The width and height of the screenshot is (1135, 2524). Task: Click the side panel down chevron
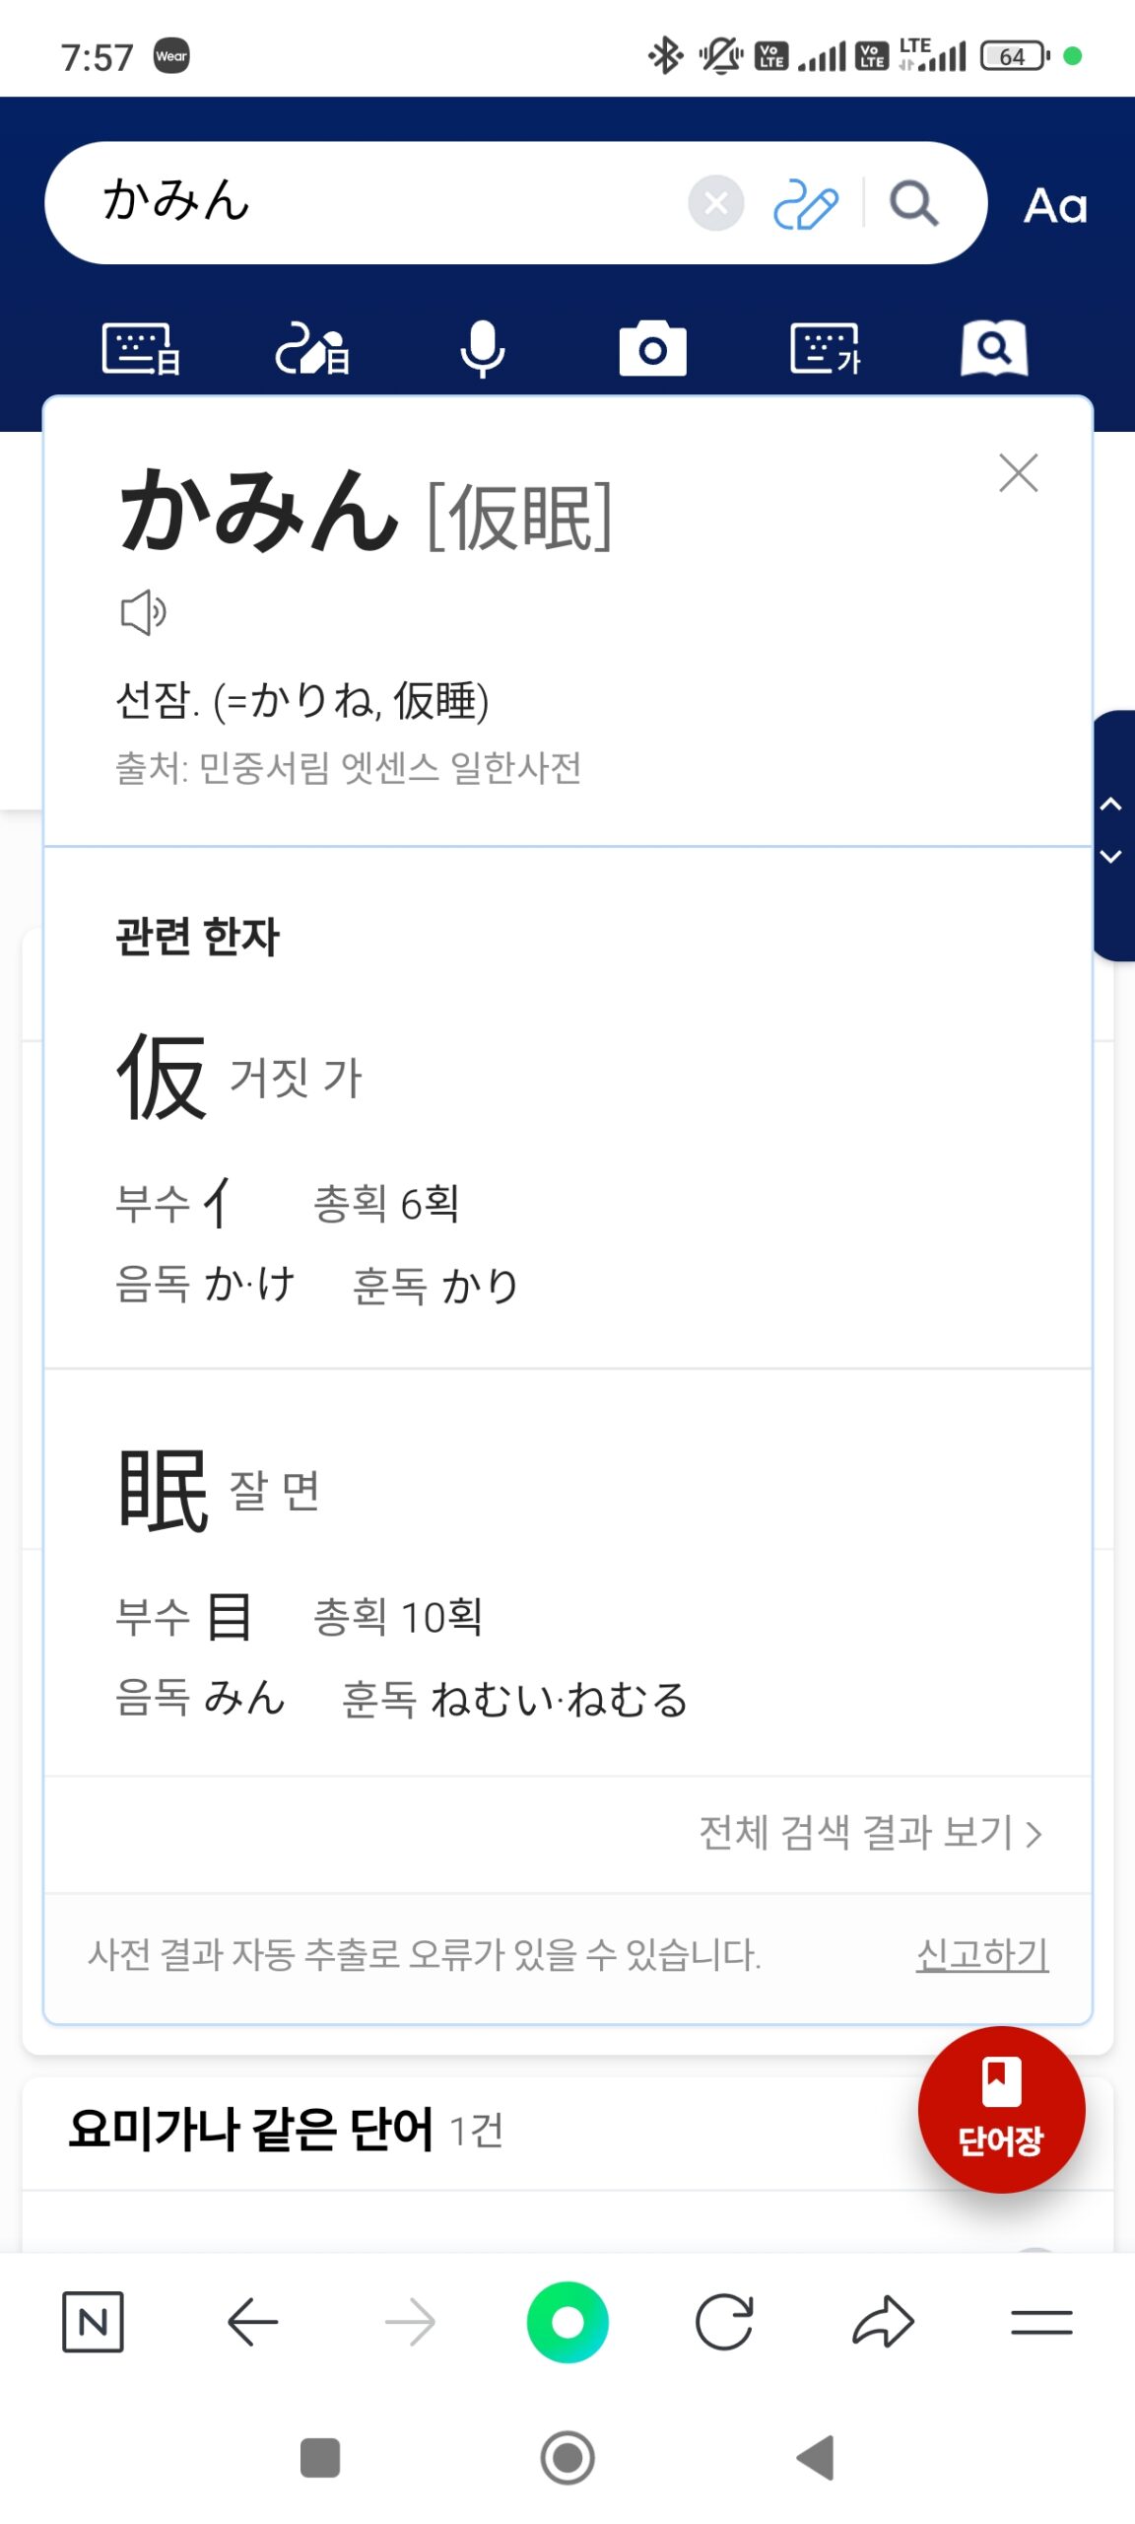[x=1111, y=857]
